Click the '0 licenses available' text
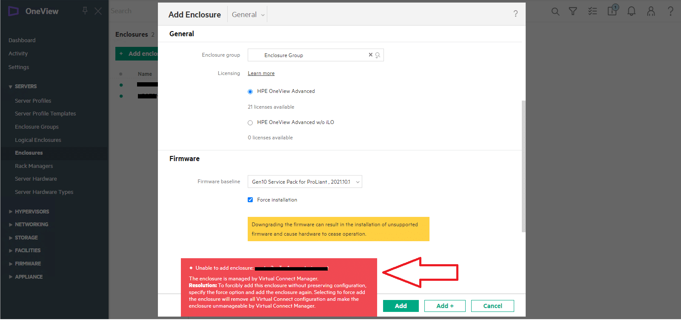This screenshot has height=320, width=681. click(270, 138)
